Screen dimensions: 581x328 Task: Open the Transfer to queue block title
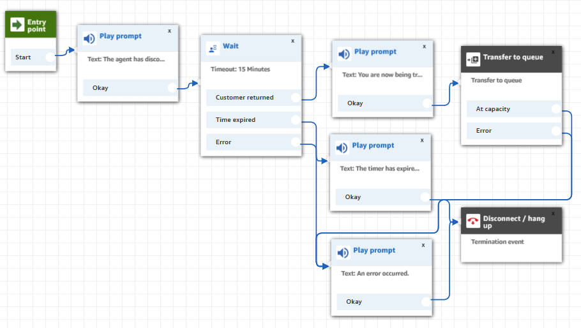click(513, 57)
